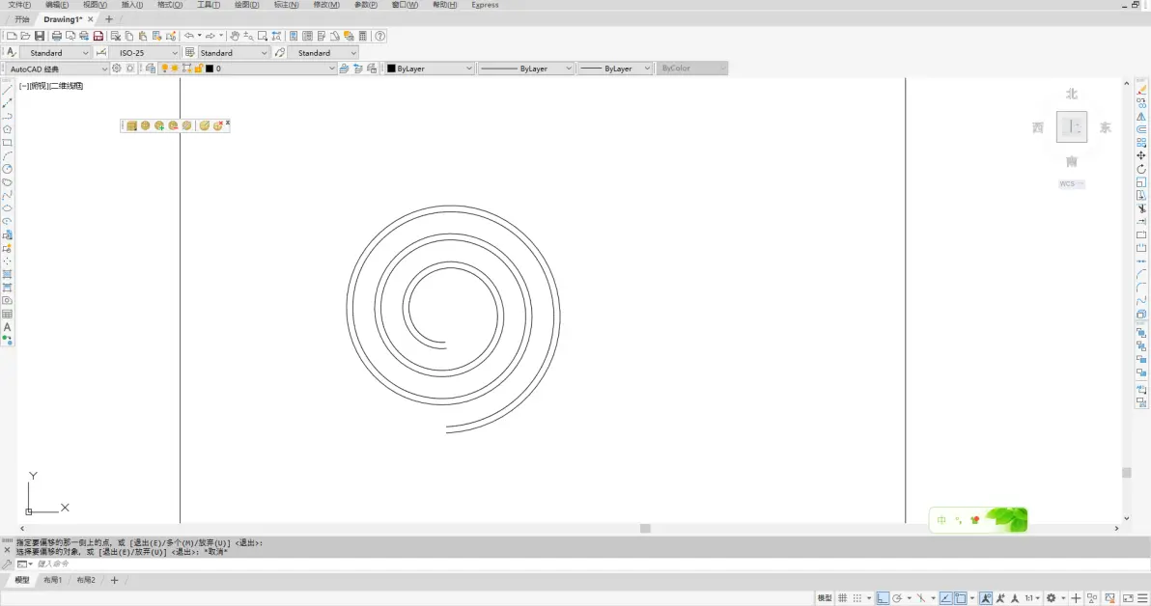Toggle polar tracking in status bar
This screenshot has height=606, width=1151.
pos(897,598)
